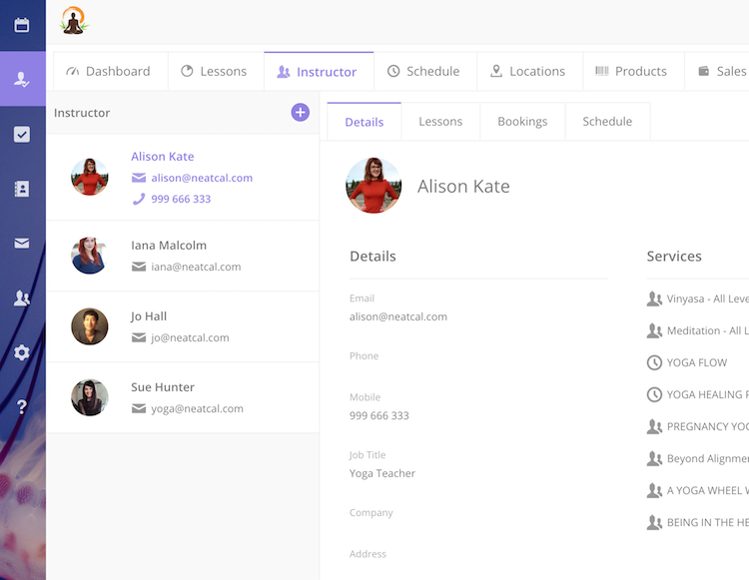Click the yoga meditation logo
Viewport: 749px width, 580px height.
pyautogui.click(x=74, y=21)
